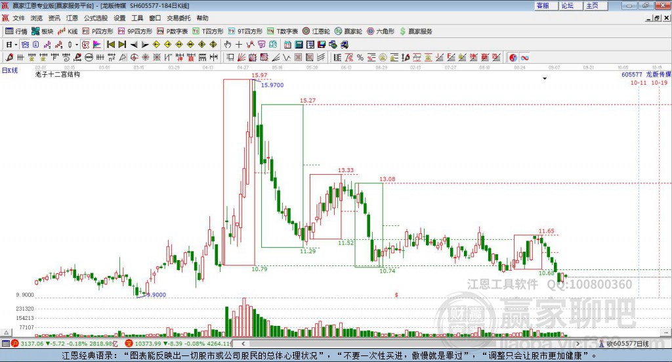Select the zigzag wave line tool
The height and width of the screenshot is (362, 672).
(x=287, y=57)
